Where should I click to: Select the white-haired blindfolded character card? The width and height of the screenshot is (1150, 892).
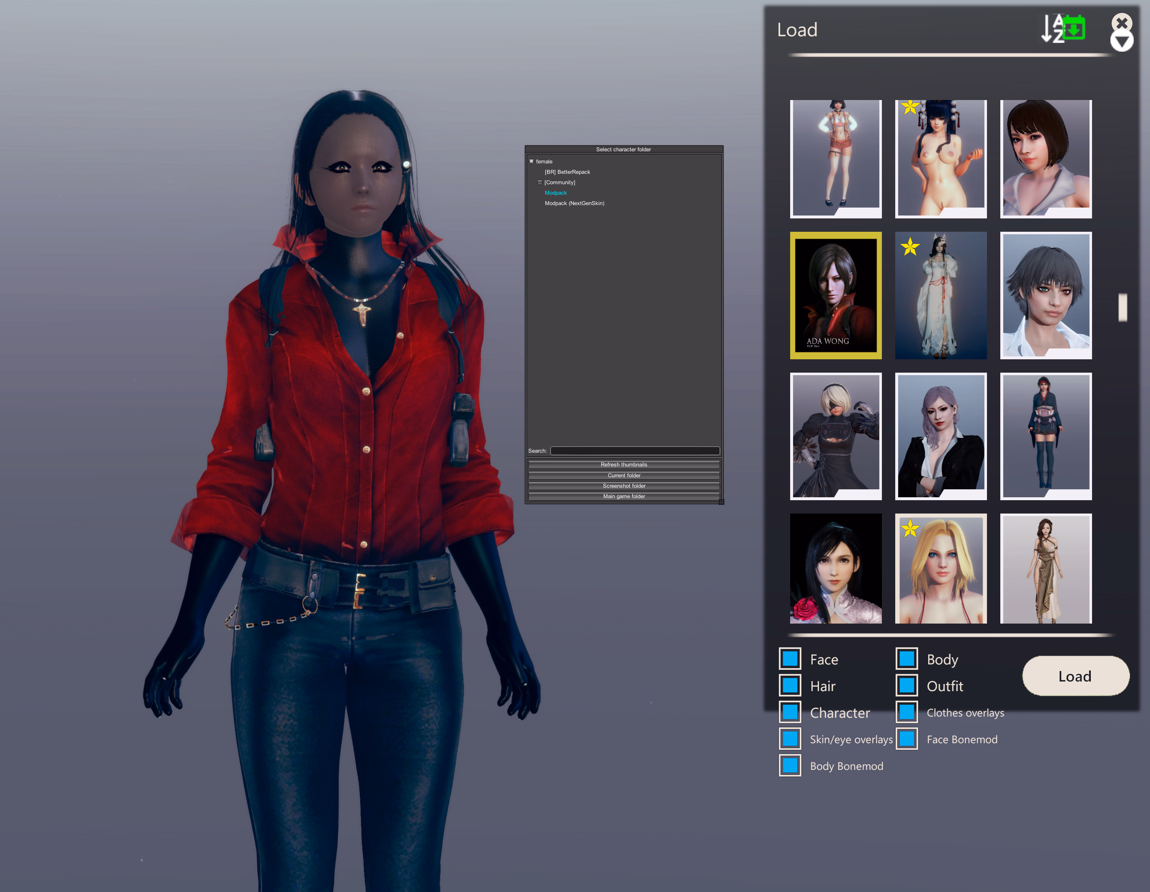click(x=836, y=436)
